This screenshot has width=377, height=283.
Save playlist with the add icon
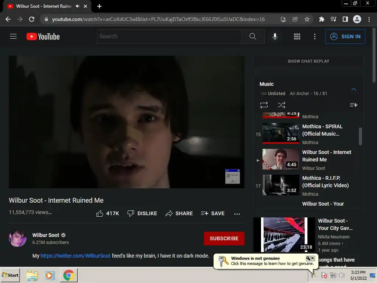pos(353,105)
